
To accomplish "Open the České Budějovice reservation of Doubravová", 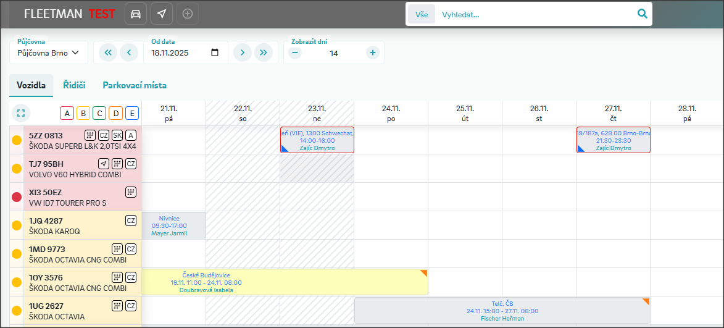I will coord(285,282).
